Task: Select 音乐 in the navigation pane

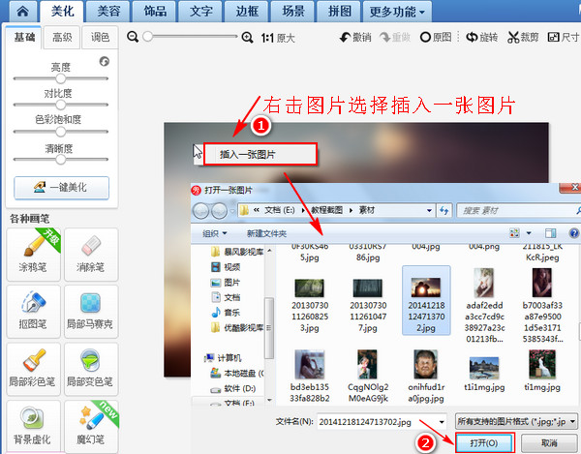Action: tap(226, 313)
